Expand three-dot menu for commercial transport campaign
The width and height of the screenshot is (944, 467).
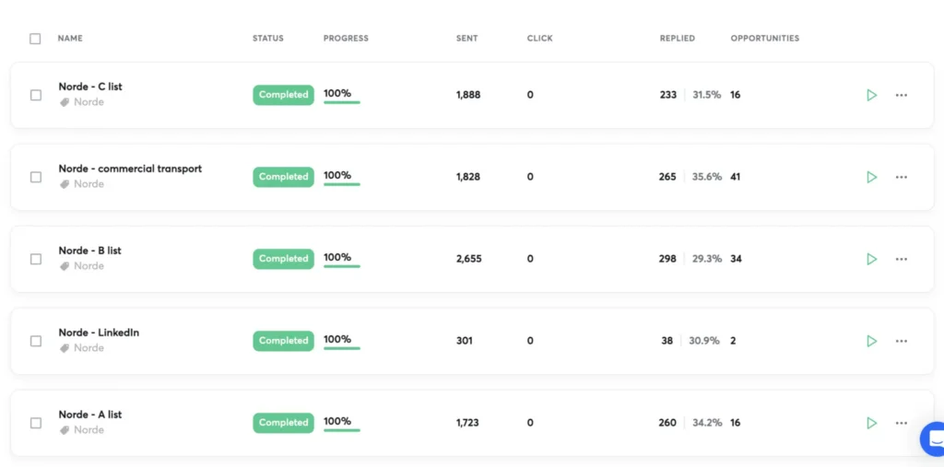pyautogui.click(x=902, y=177)
